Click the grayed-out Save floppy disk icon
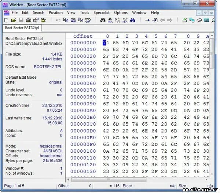The height and width of the screenshot is (193, 220). pyautogui.click(x=21, y=20)
